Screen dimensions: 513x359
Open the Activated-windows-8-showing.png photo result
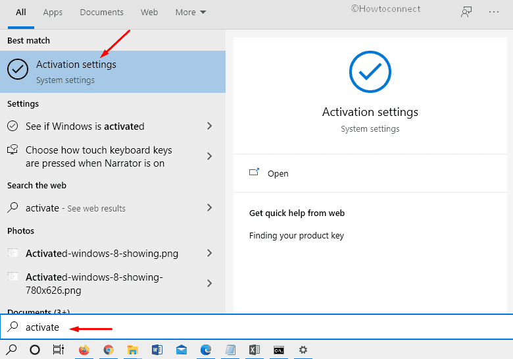click(x=112, y=253)
